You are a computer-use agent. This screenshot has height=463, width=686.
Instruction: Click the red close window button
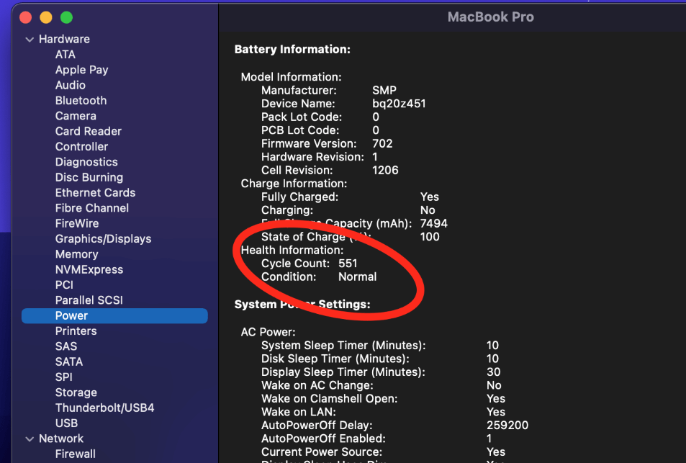point(26,17)
